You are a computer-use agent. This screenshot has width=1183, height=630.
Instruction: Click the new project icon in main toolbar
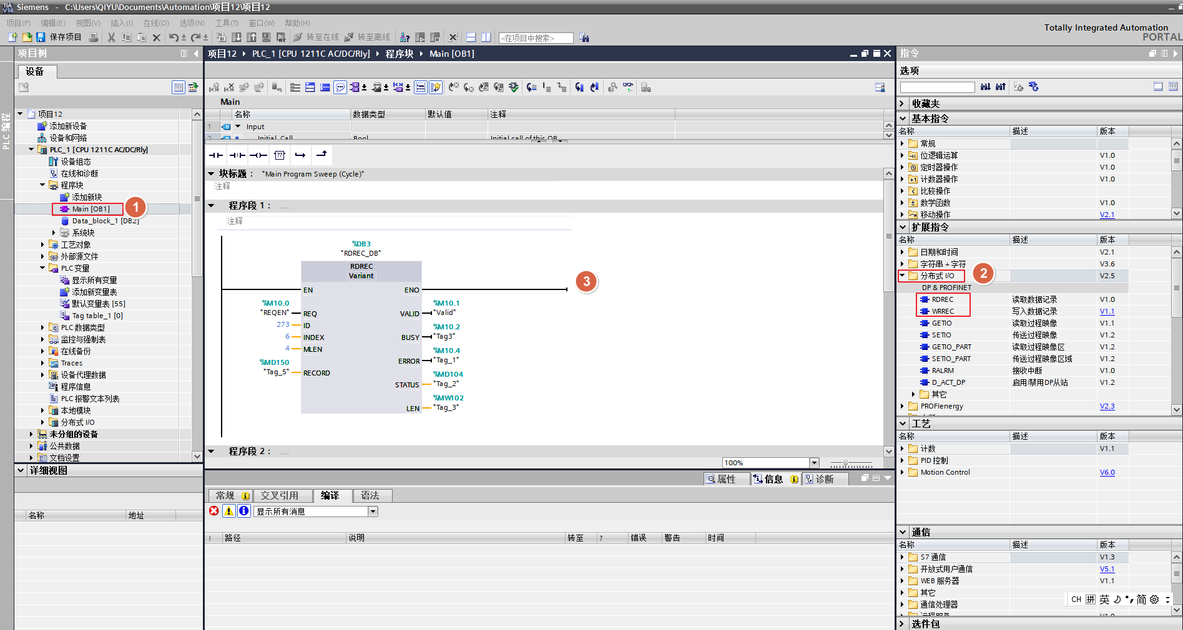point(12,37)
